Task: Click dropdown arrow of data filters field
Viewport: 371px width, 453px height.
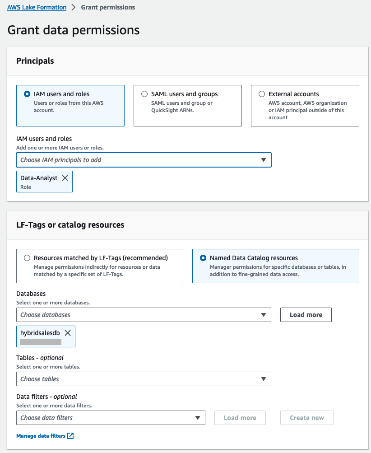Action: click(x=198, y=418)
